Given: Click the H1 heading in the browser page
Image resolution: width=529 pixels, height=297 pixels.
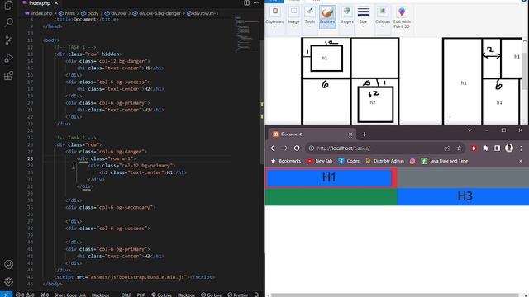Looking at the screenshot, I should click(329, 177).
